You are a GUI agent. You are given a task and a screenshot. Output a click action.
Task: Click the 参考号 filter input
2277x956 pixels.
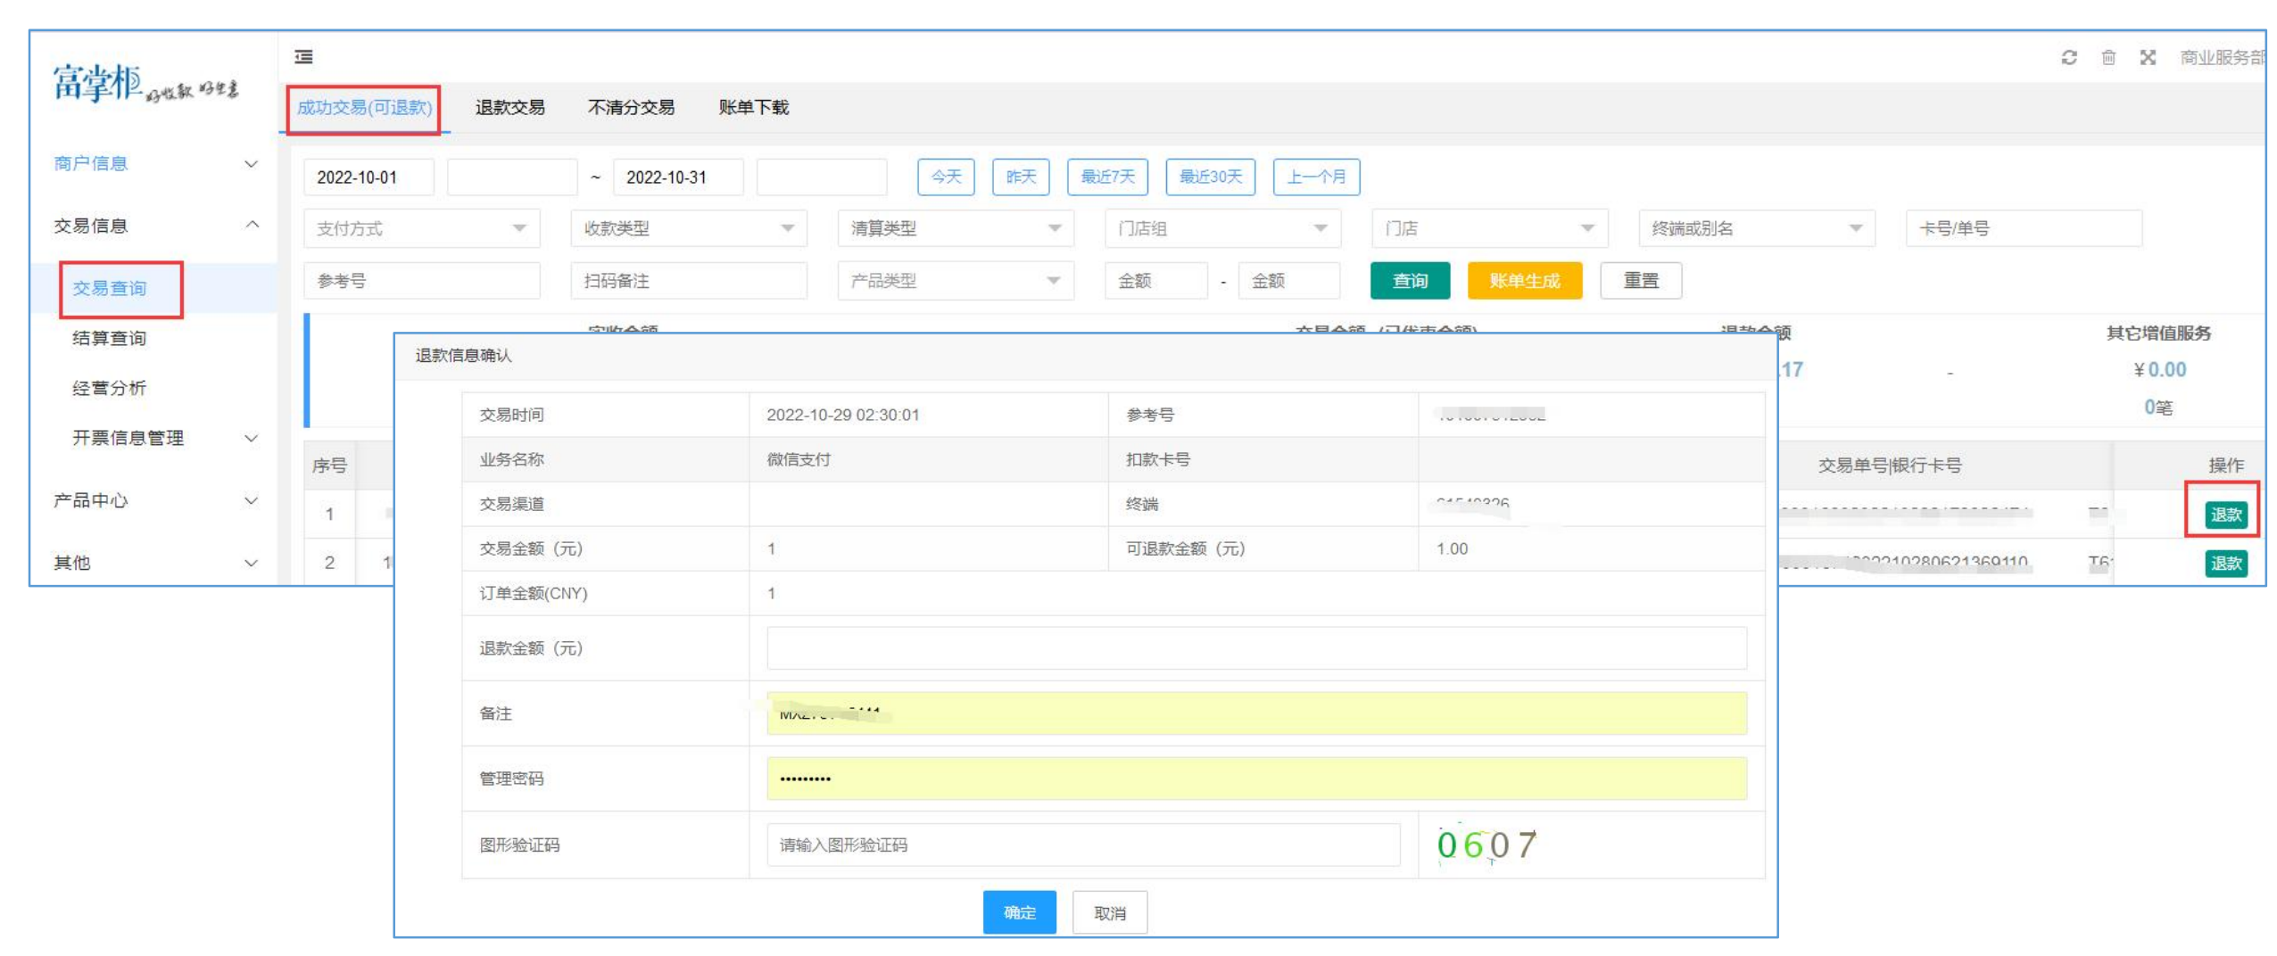(x=421, y=281)
